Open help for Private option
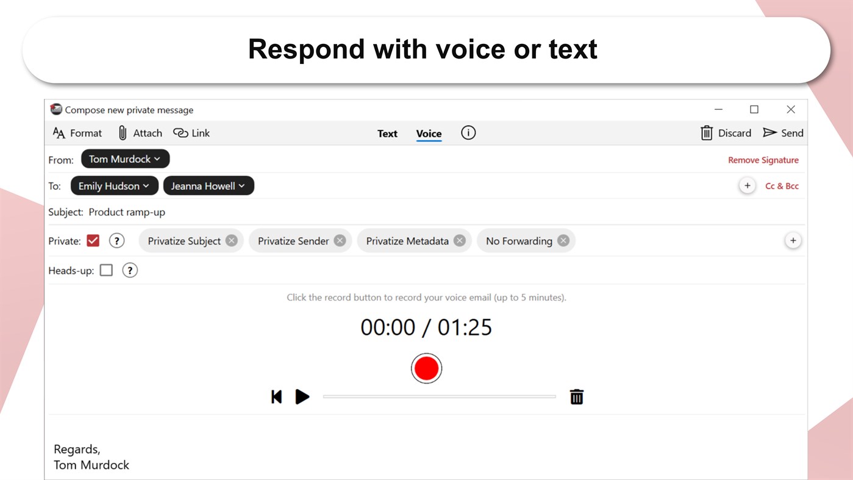 [x=116, y=240]
